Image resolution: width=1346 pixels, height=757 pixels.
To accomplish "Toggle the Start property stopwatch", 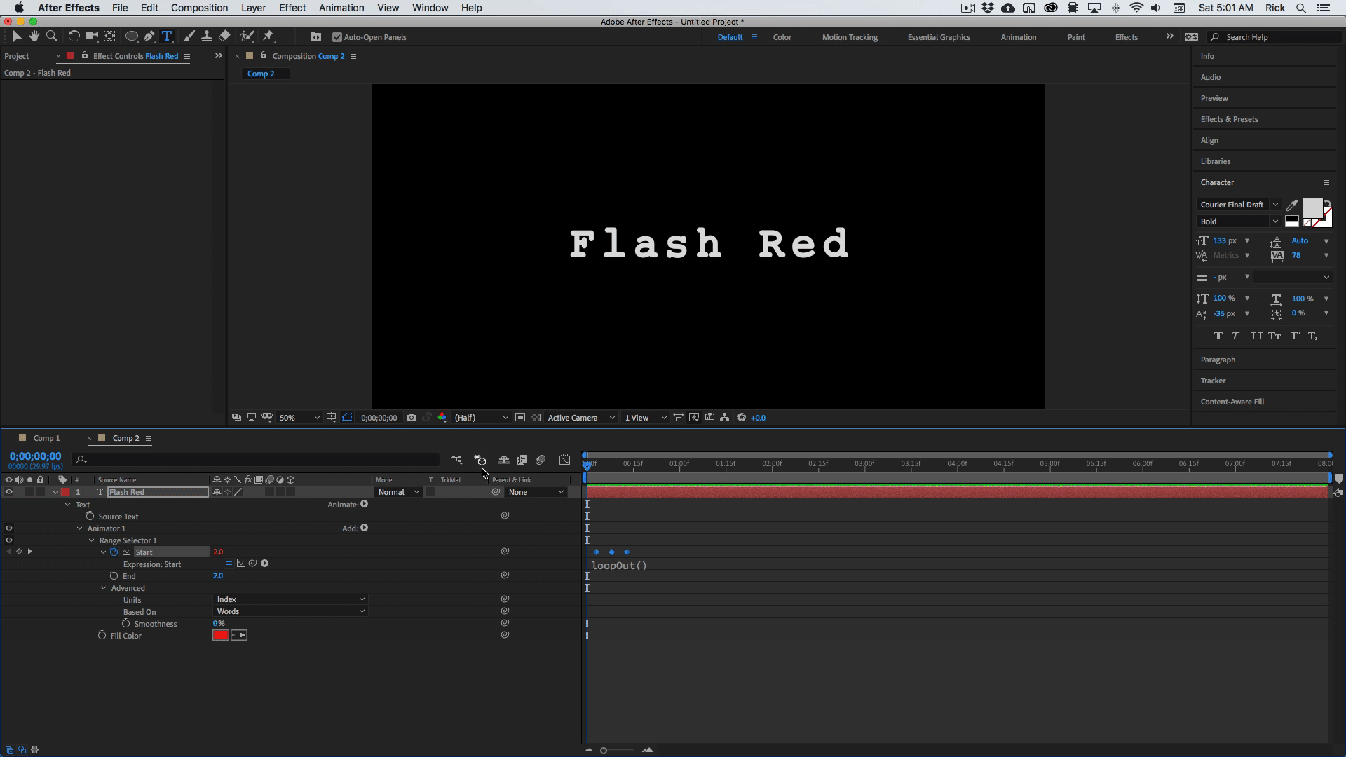I will click(114, 552).
